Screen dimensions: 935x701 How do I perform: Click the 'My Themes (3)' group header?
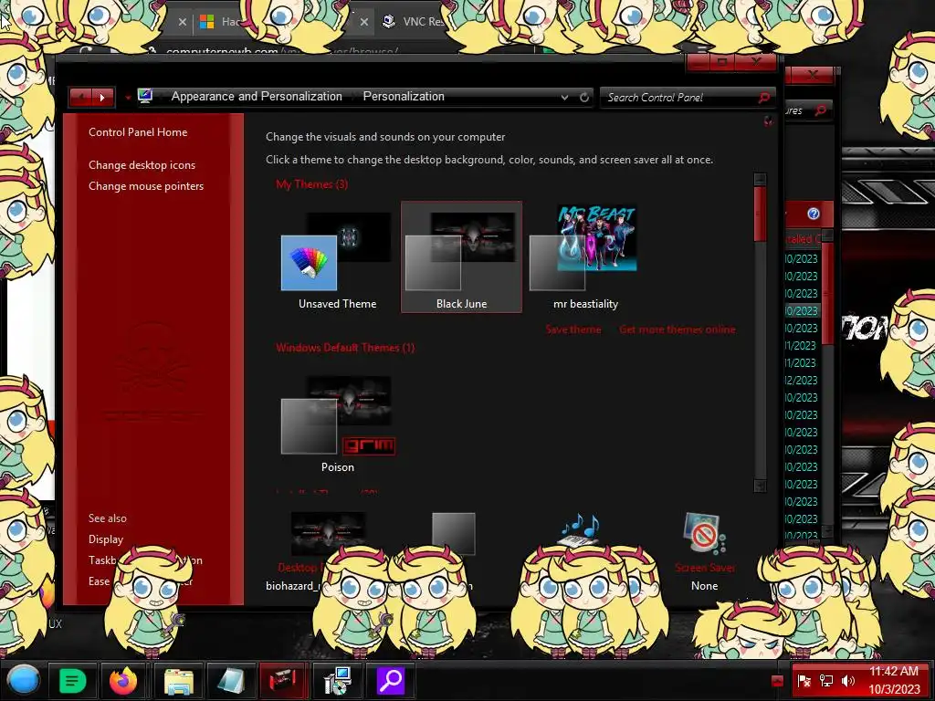(x=312, y=184)
